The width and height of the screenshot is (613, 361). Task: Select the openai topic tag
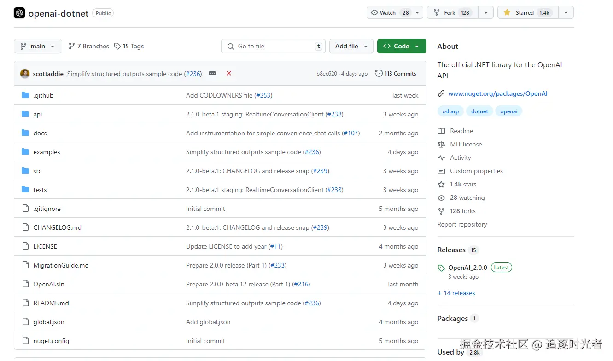point(509,111)
